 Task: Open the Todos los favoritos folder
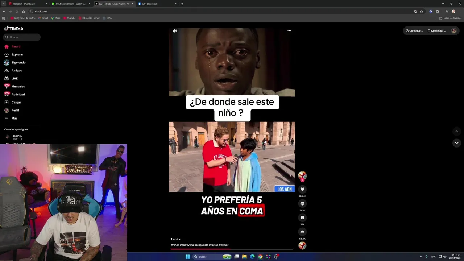450,18
